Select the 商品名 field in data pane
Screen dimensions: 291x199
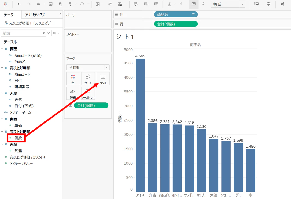(20, 62)
